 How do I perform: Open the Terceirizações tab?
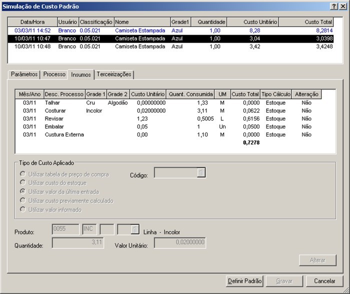click(x=114, y=74)
